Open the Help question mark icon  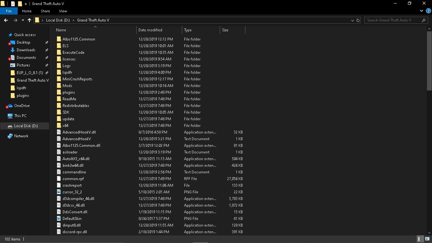tap(428, 11)
